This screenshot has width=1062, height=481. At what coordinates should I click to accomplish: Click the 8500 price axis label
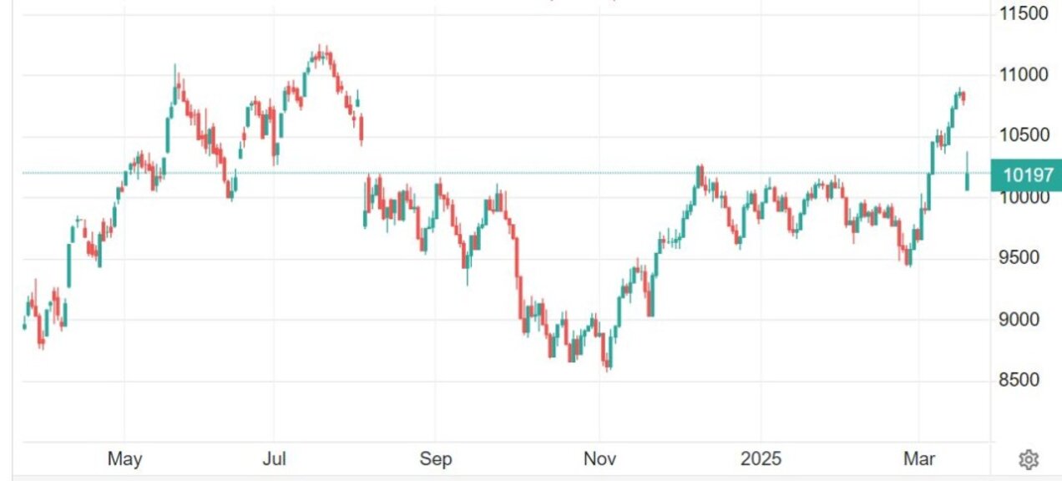pos(1024,381)
